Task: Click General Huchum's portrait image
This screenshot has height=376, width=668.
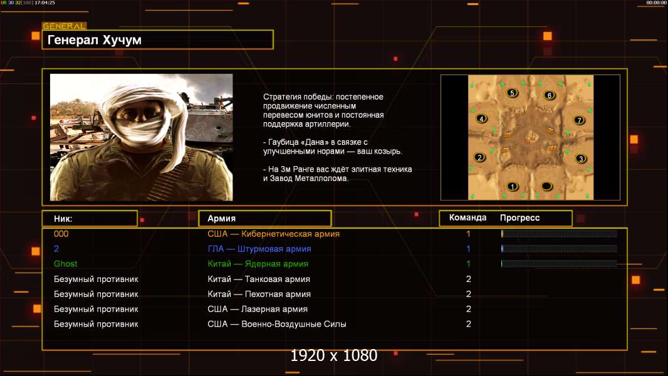Action: [142, 137]
